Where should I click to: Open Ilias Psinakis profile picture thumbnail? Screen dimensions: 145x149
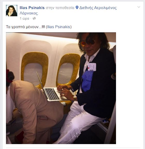tap(12, 11)
